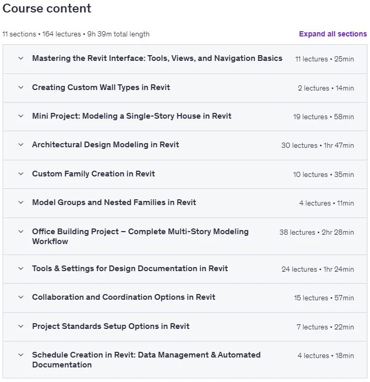Expand Project Standards Setup Options chevron
Image resolution: width=370 pixels, height=382 pixels.
pos(21,326)
